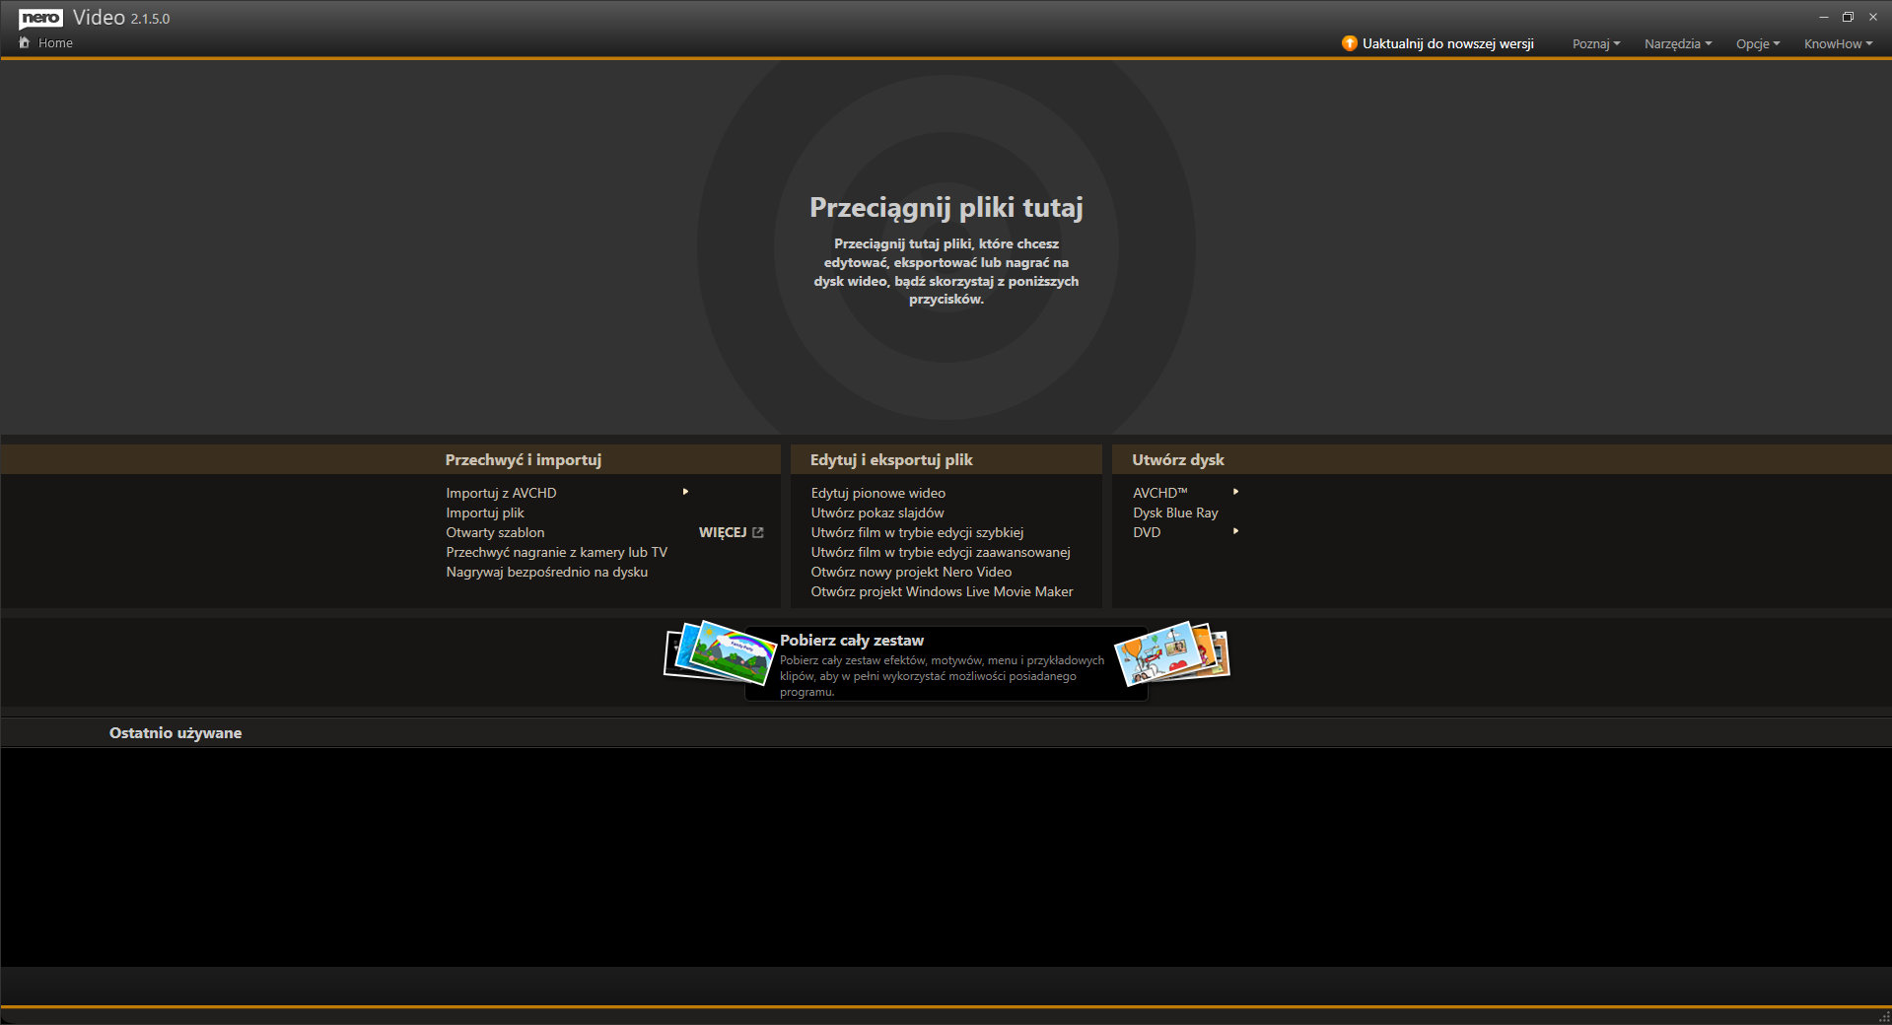Select Utwórz film w trybie edycji zaawansowanej
Image resolution: width=1892 pixels, height=1025 pixels.
point(941,552)
